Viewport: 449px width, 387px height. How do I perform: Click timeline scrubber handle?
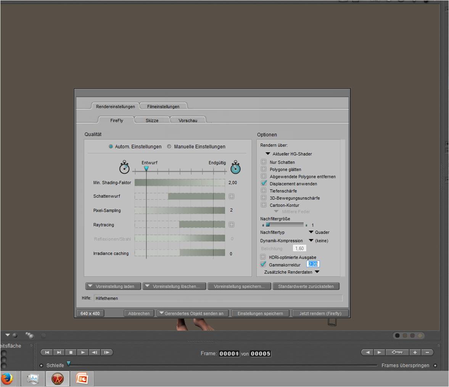69,363
